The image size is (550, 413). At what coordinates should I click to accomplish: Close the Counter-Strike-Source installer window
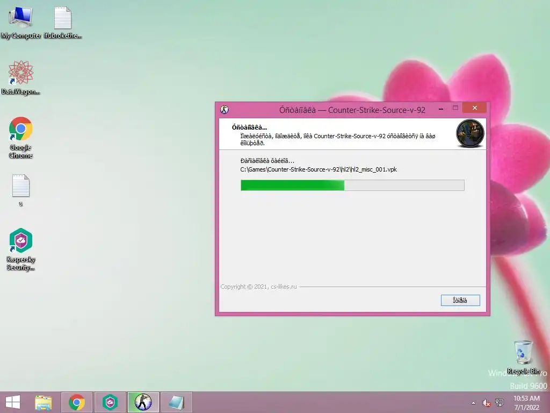pyautogui.click(x=475, y=108)
